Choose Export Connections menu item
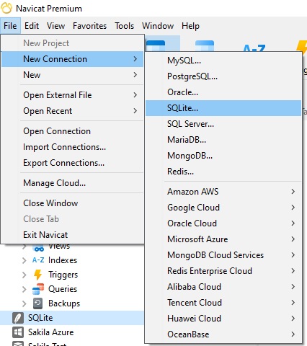 [x=72, y=163]
